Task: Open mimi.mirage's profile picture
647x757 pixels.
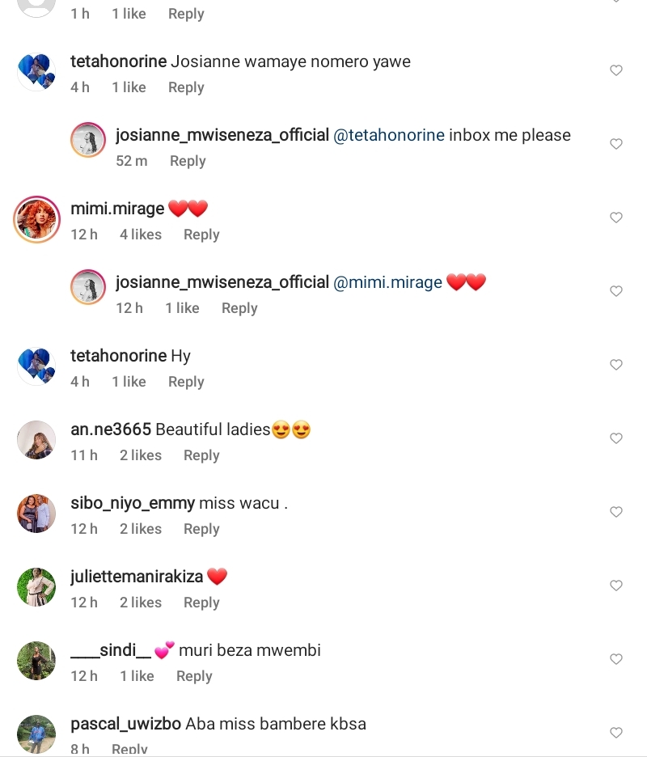Action: click(x=37, y=219)
